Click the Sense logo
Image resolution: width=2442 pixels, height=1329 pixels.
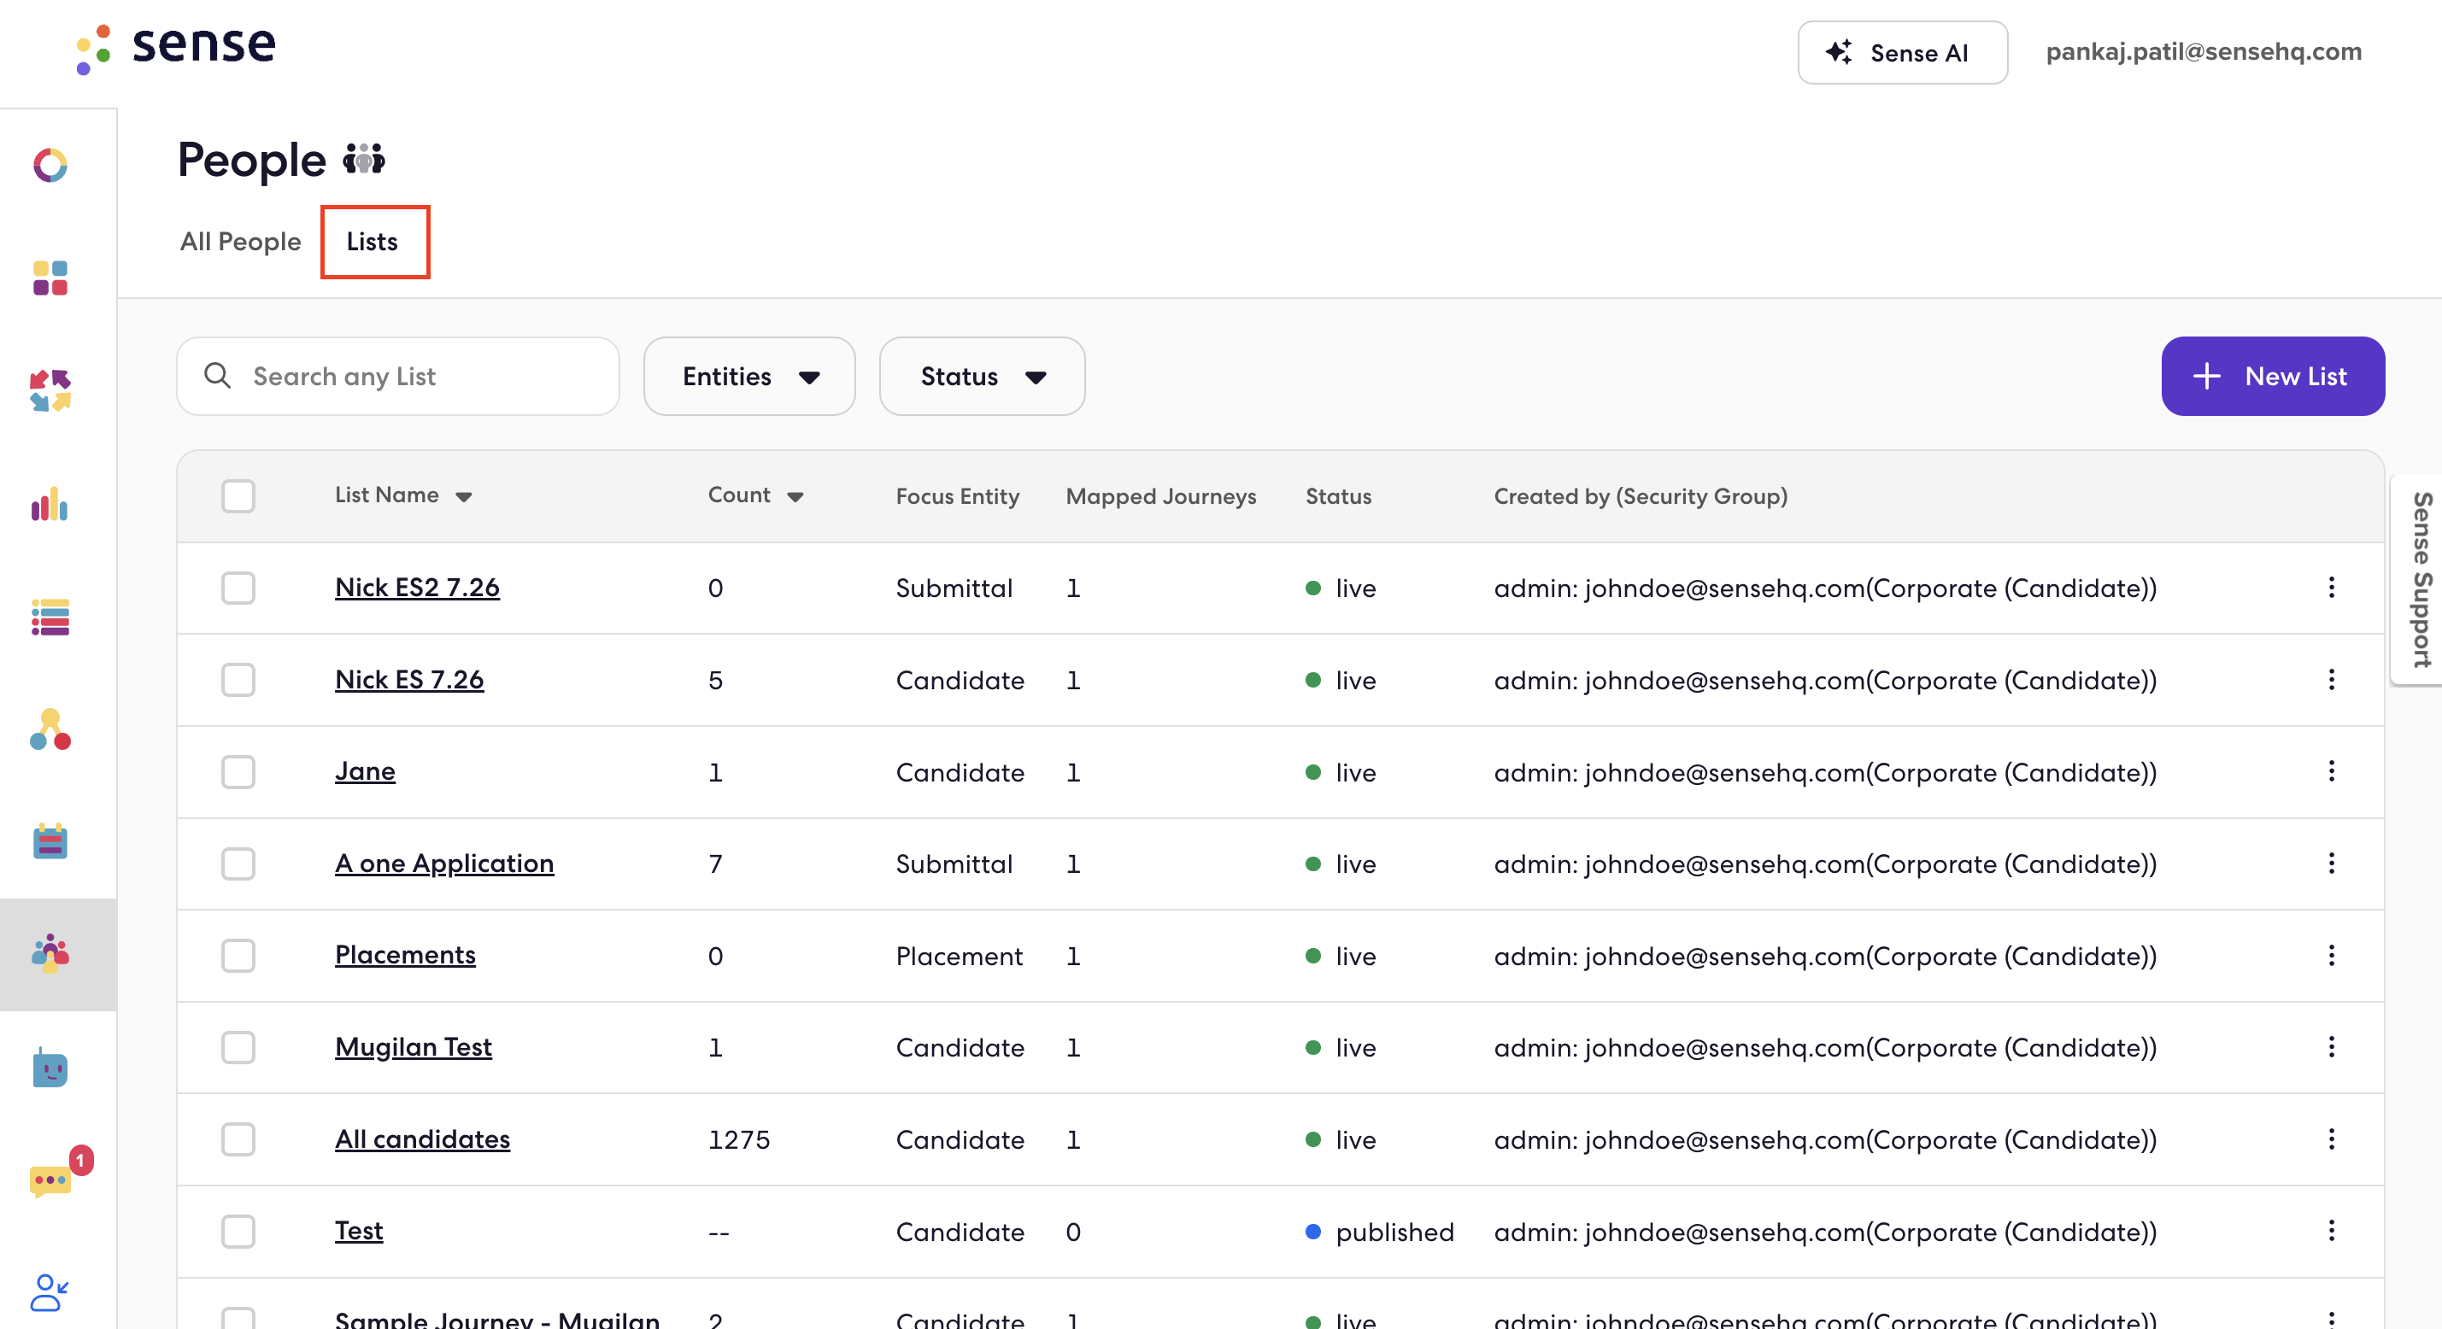(x=176, y=49)
